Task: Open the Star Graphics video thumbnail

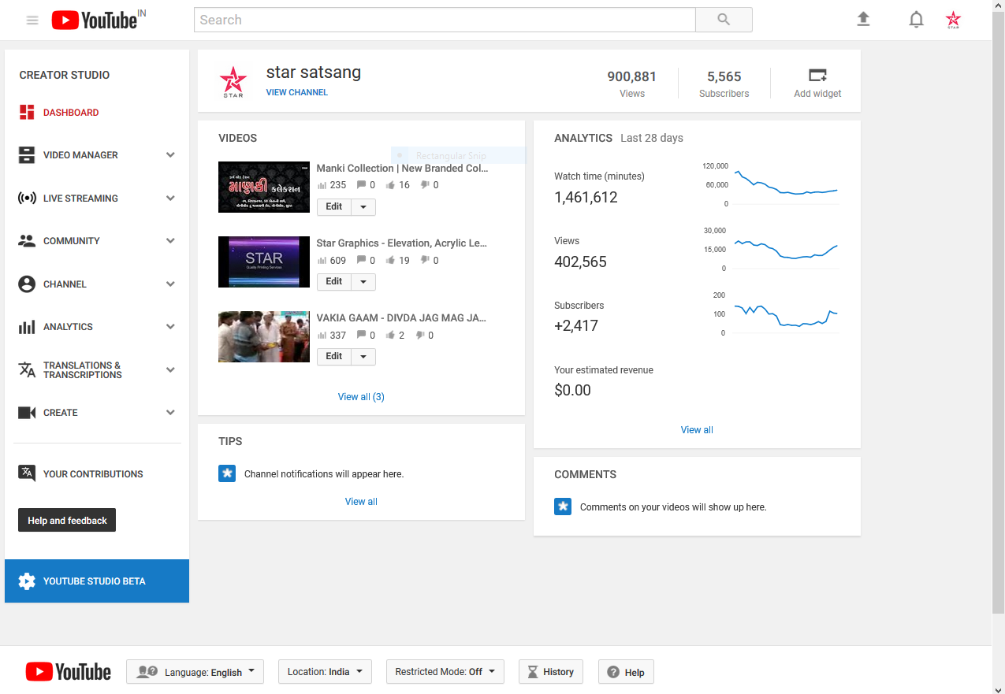Action: coord(264,262)
